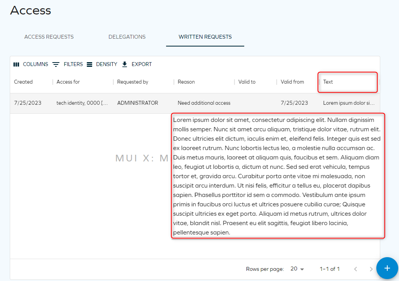Open the DENSITY options label
Image resolution: width=399 pixels, height=281 pixels.
[106, 64]
